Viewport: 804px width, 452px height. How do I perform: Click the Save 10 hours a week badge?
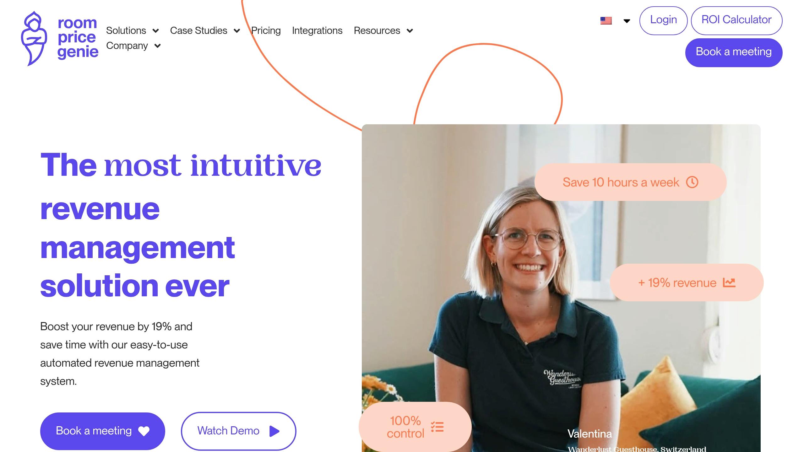click(630, 182)
